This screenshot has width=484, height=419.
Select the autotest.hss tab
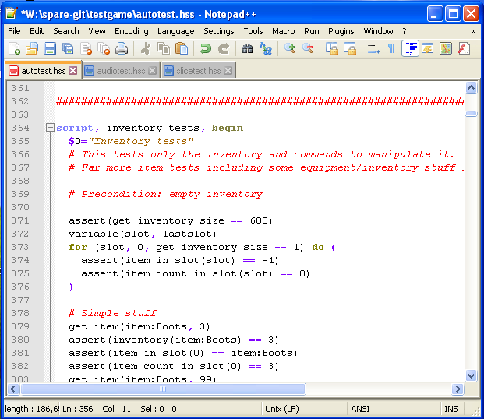tap(43, 71)
